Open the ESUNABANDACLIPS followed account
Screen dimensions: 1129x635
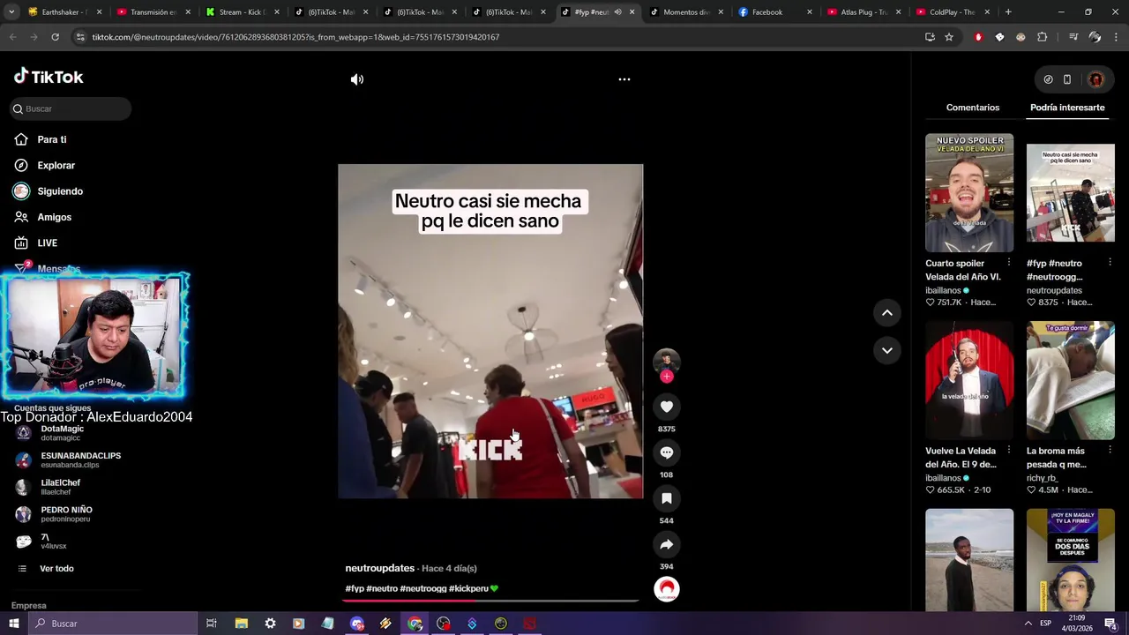pos(69,459)
